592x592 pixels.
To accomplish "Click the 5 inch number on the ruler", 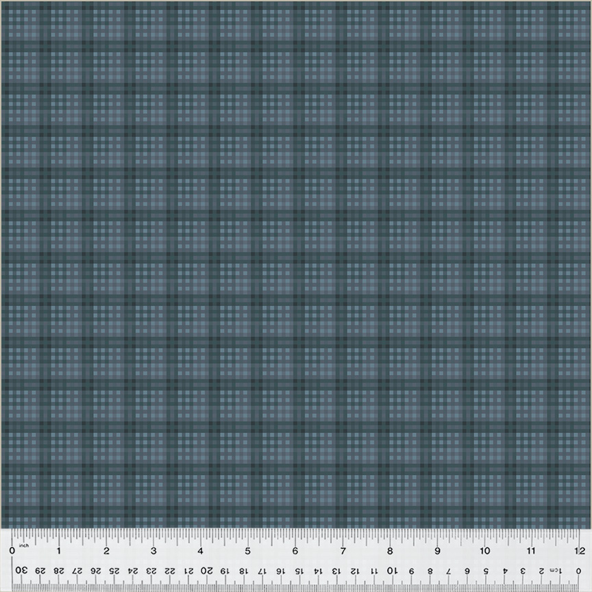I will pyautogui.click(x=248, y=550).
